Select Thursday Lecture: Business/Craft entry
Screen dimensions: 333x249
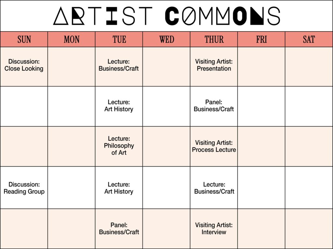click(214, 188)
